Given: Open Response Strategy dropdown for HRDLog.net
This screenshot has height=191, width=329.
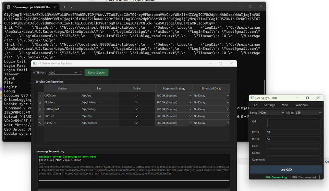Looking at the screenshot, I should (x=174, y=109).
